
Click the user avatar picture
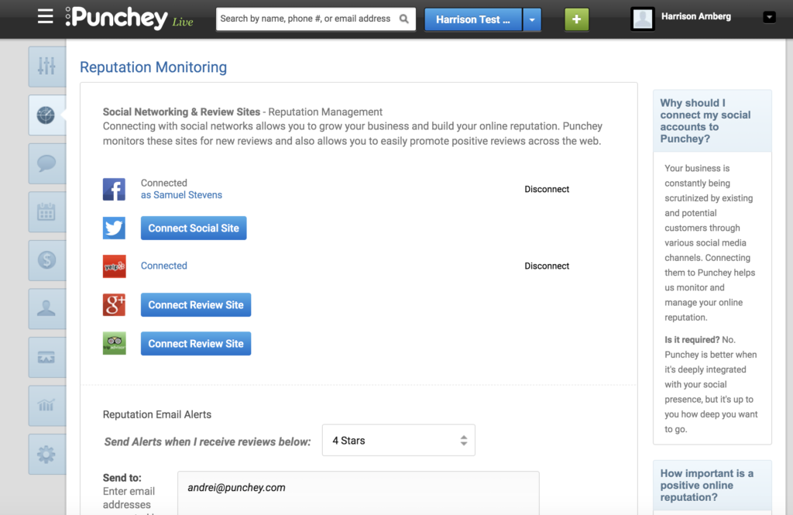[x=643, y=19]
